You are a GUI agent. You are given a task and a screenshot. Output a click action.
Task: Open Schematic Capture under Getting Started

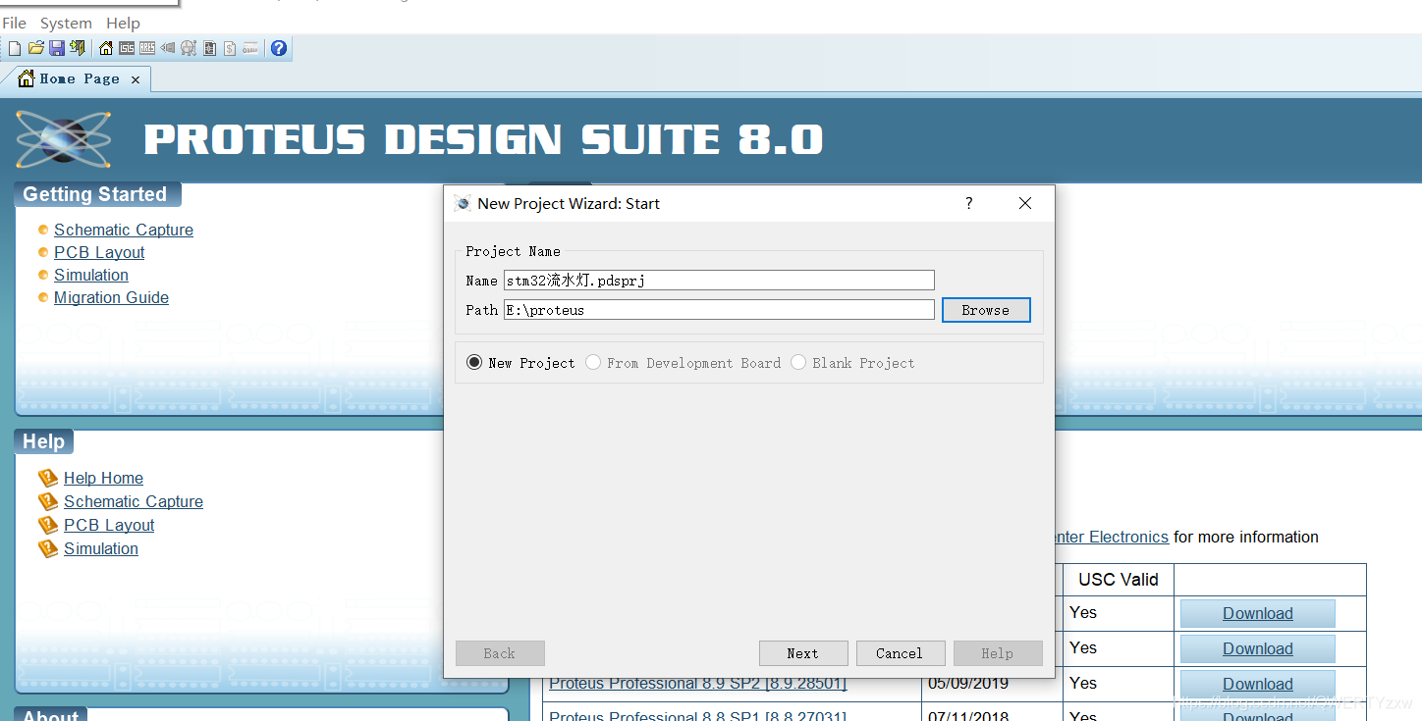coord(124,230)
